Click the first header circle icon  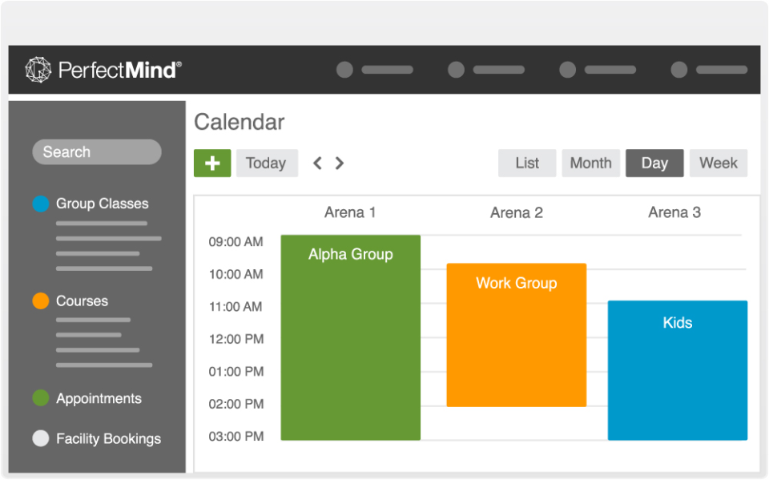[344, 70]
